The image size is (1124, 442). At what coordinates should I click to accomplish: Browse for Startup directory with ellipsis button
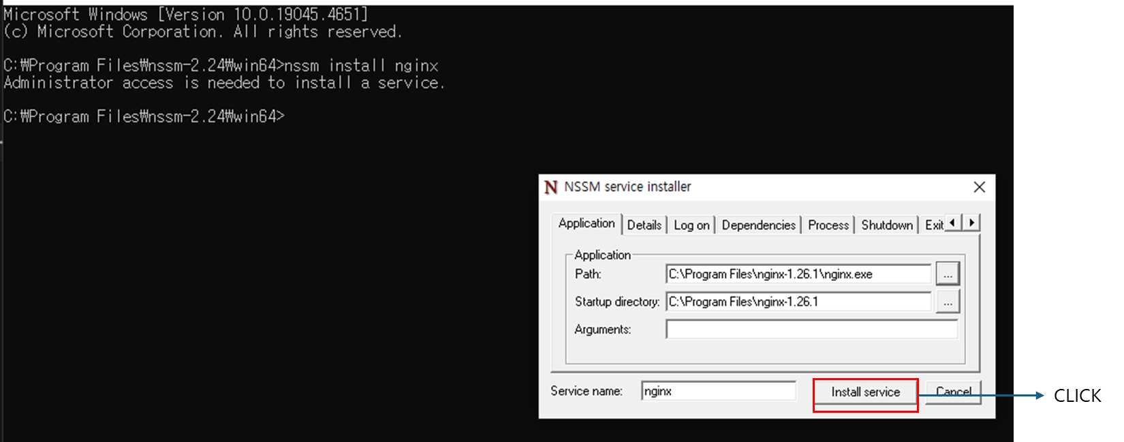[948, 302]
